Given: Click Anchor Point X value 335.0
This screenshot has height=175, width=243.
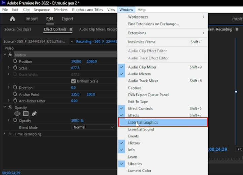Looking at the screenshot, I should (x=75, y=94).
